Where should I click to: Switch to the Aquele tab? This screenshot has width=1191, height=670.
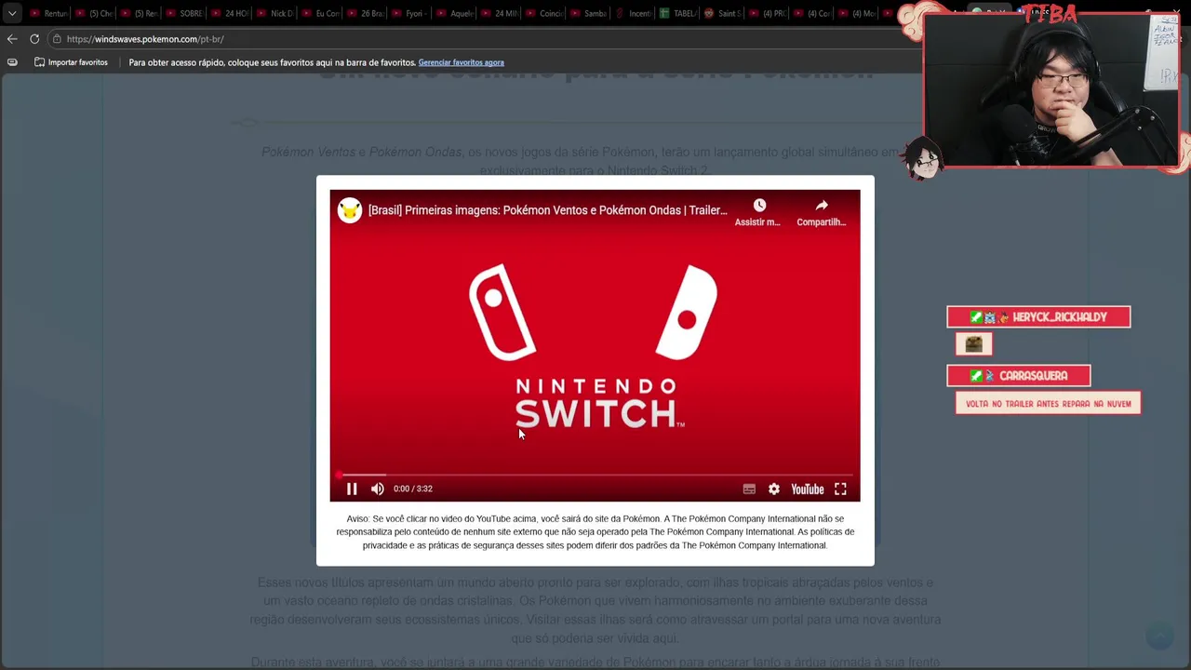(455, 13)
